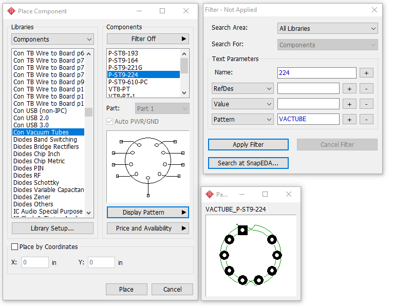Select Con USB 3.0 library
393x306 pixels.
pos(48,125)
